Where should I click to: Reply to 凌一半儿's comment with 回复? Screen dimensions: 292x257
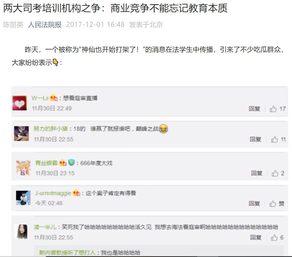pos(256,237)
